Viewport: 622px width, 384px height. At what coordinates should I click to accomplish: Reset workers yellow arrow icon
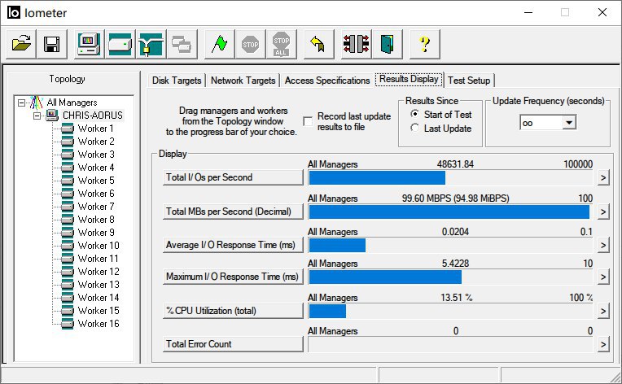tap(318, 44)
